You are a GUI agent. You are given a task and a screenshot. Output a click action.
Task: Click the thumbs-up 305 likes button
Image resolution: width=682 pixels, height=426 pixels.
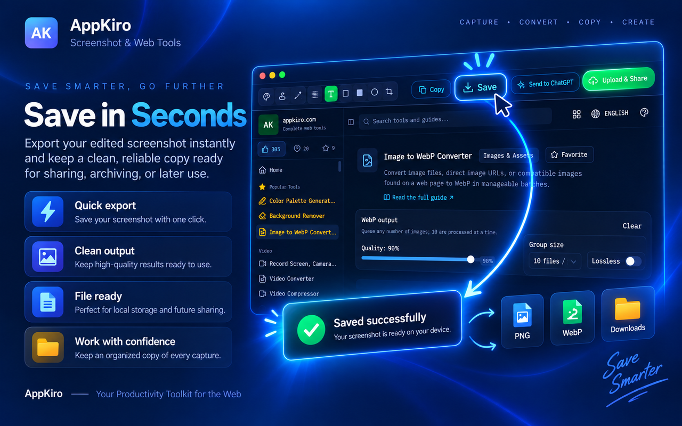pyautogui.click(x=272, y=149)
